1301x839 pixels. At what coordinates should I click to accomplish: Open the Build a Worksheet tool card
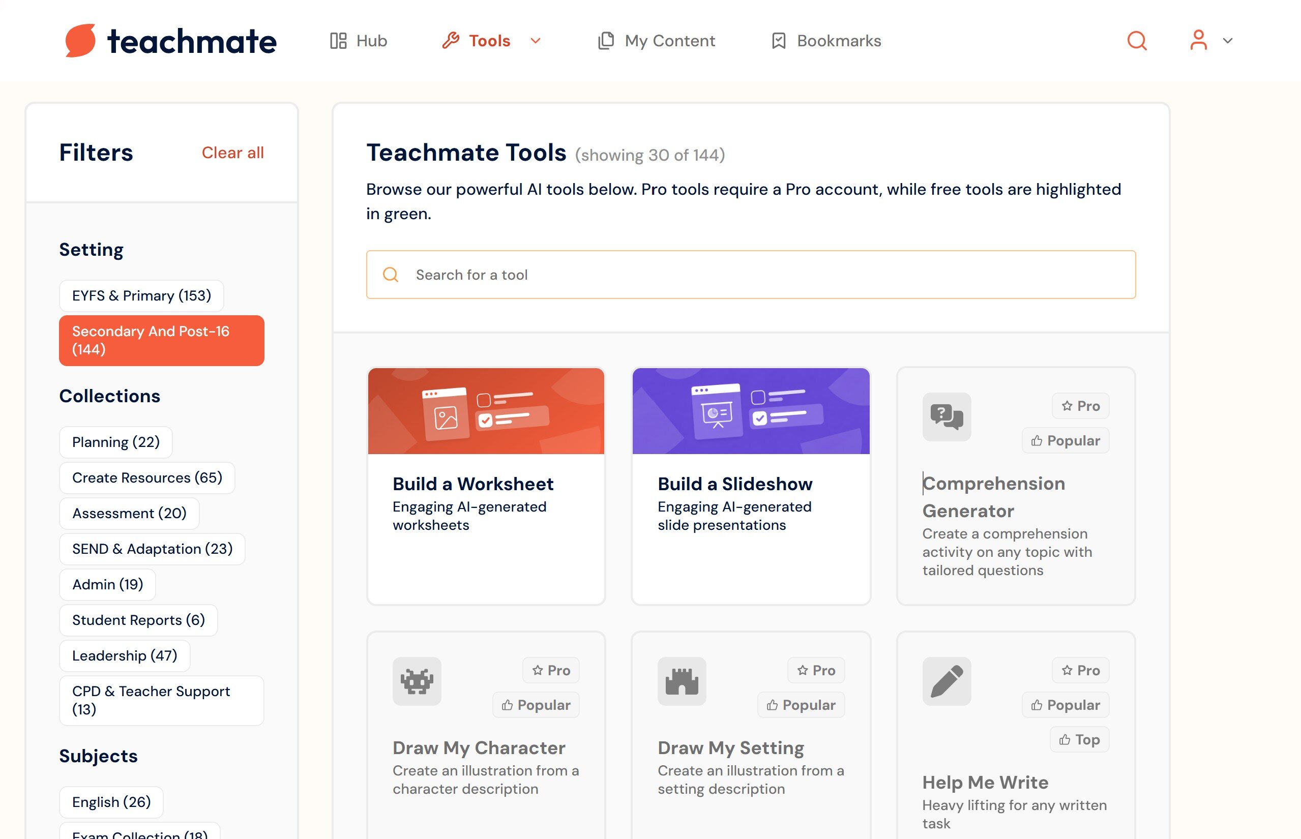tap(486, 486)
